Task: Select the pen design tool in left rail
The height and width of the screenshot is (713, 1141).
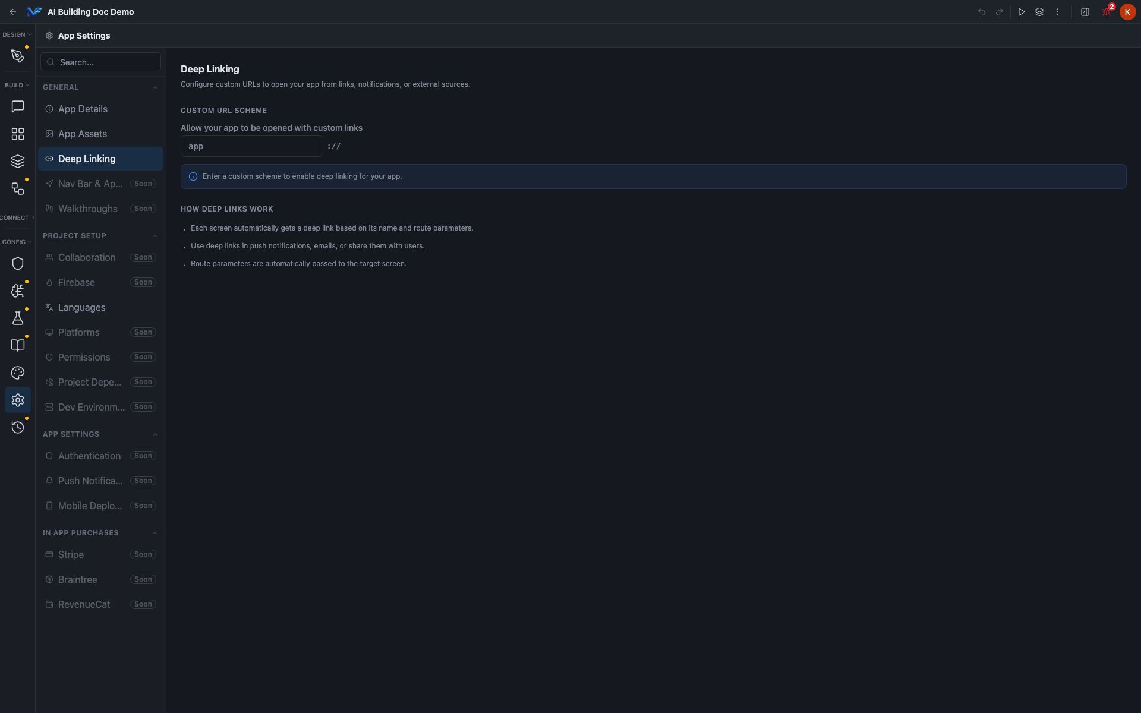Action: click(x=18, y=56)
